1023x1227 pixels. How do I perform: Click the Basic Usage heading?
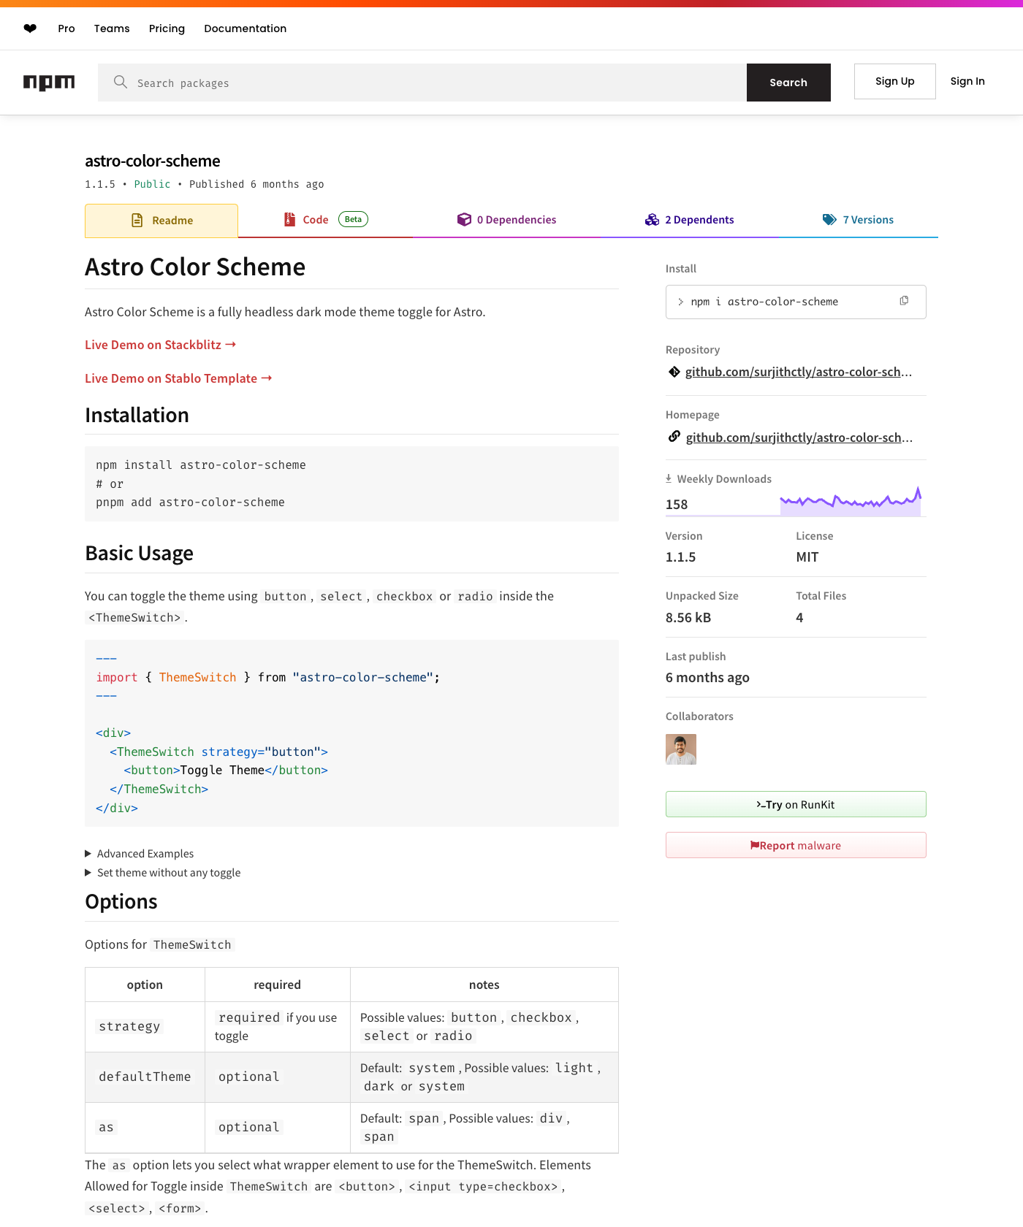139,553
